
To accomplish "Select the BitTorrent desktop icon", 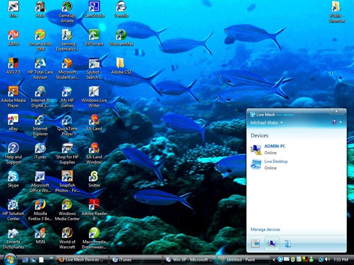I will [94, 38].
